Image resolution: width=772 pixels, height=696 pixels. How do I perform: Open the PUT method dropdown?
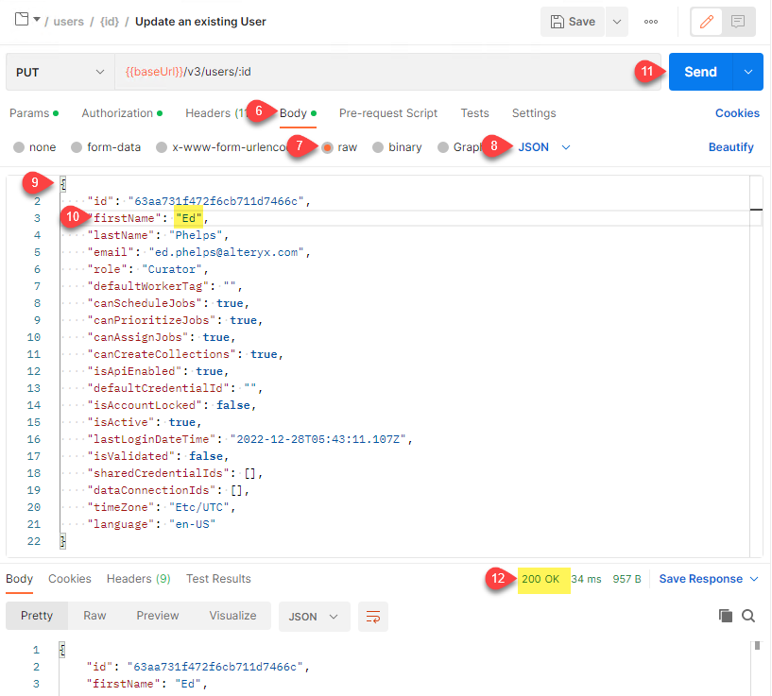point(59,72)
